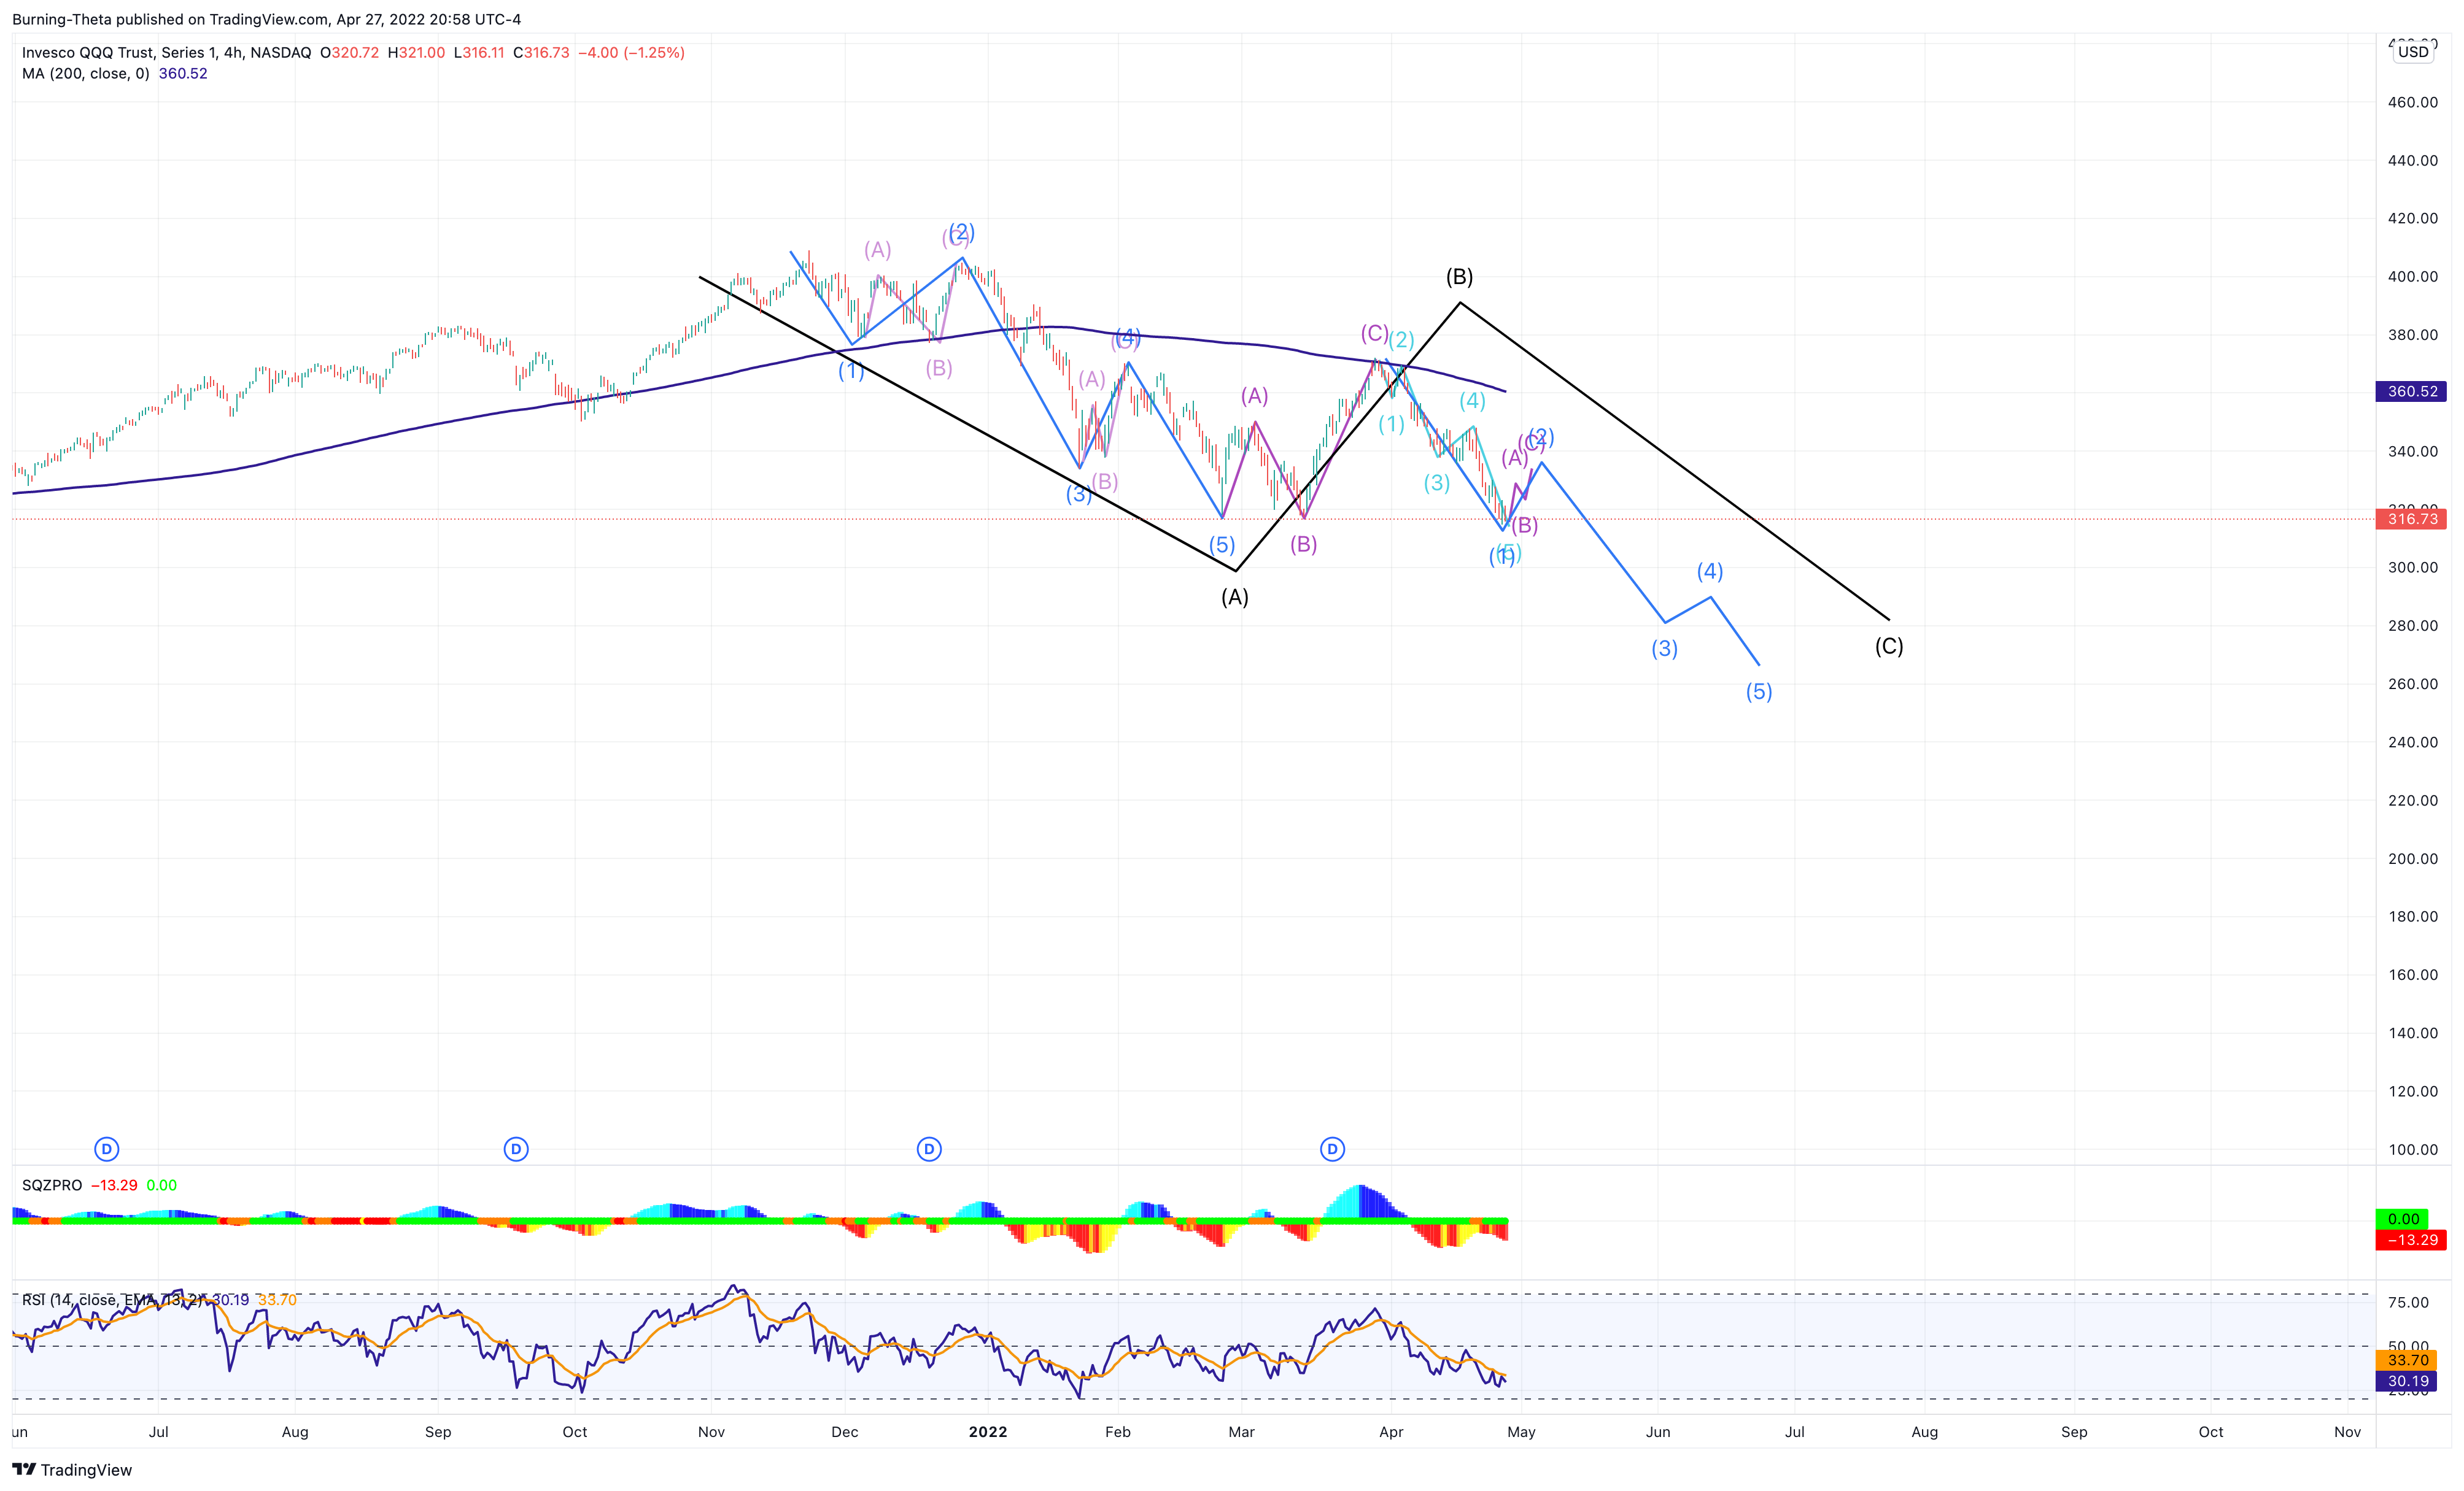The height and width of the screenshot is (1491, 2464).
Task: Click the dividend marker dated late June
Action: [107, 1149]
